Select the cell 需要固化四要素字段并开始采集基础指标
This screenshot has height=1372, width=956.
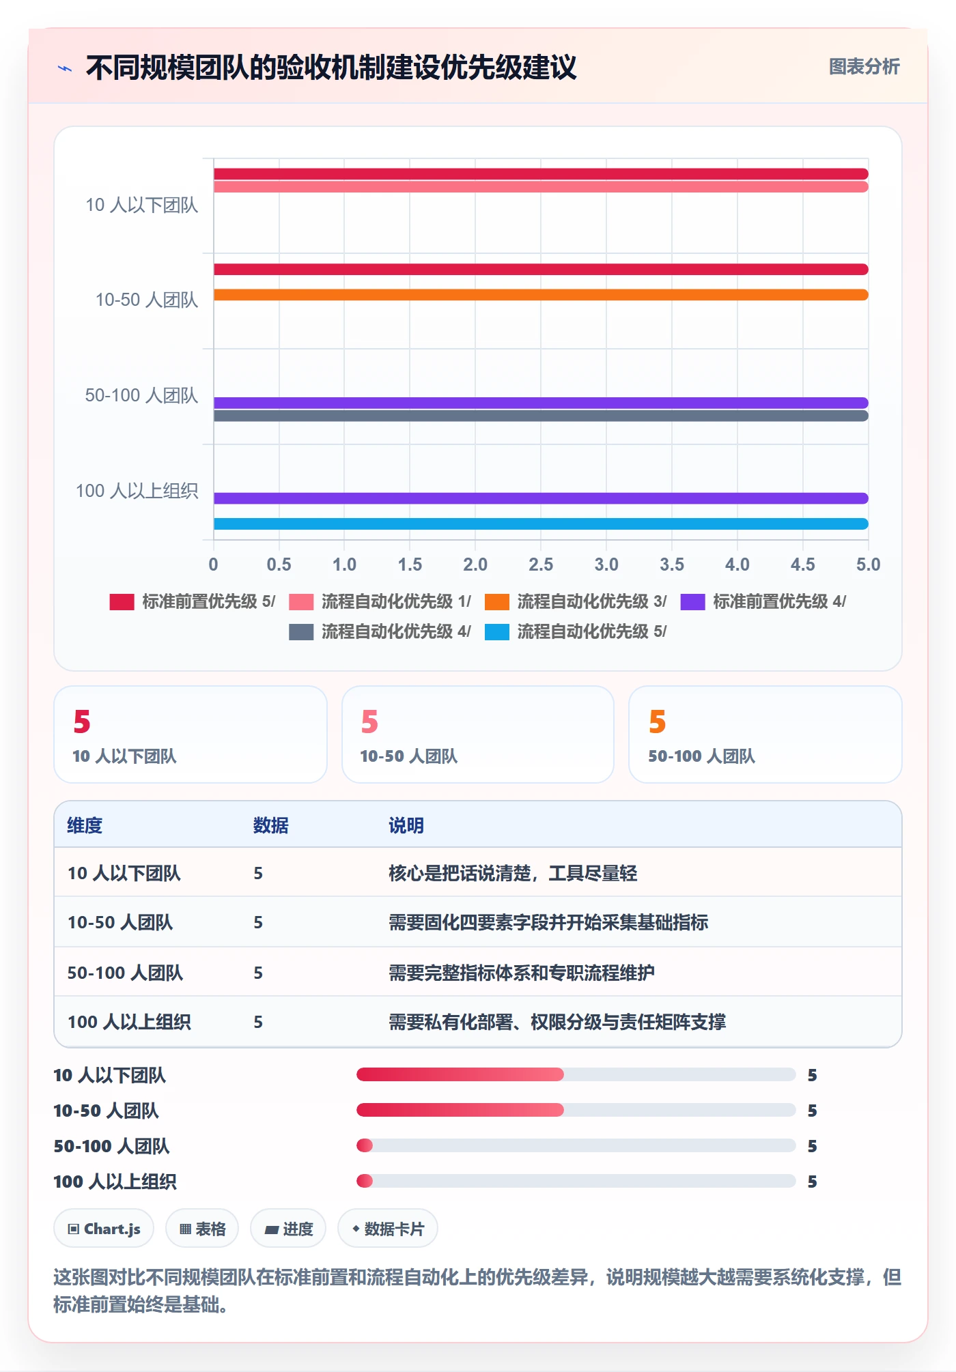(x=548, y=922)
